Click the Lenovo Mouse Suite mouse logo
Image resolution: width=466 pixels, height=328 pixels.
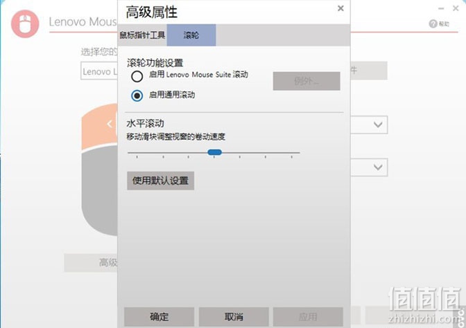tap(25, 24)
